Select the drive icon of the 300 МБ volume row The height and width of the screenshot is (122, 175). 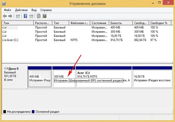[4, 32]
